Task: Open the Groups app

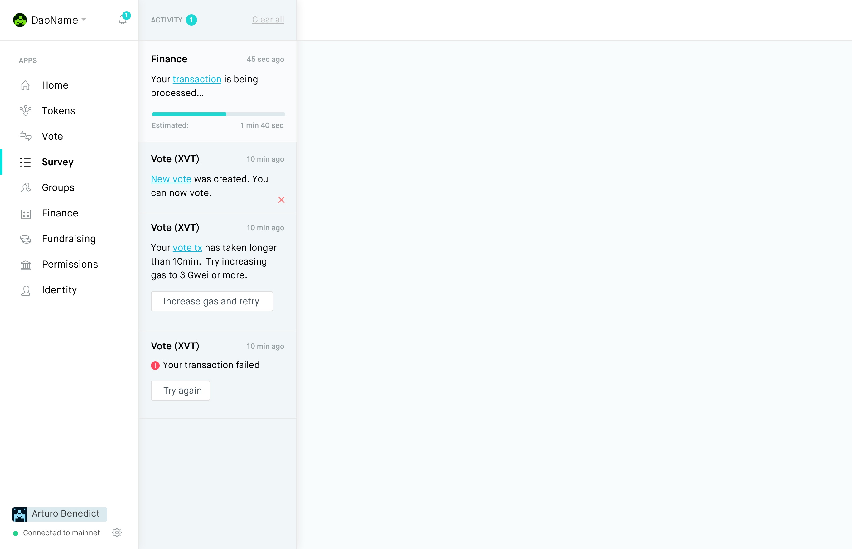Action: pos(58,187)
